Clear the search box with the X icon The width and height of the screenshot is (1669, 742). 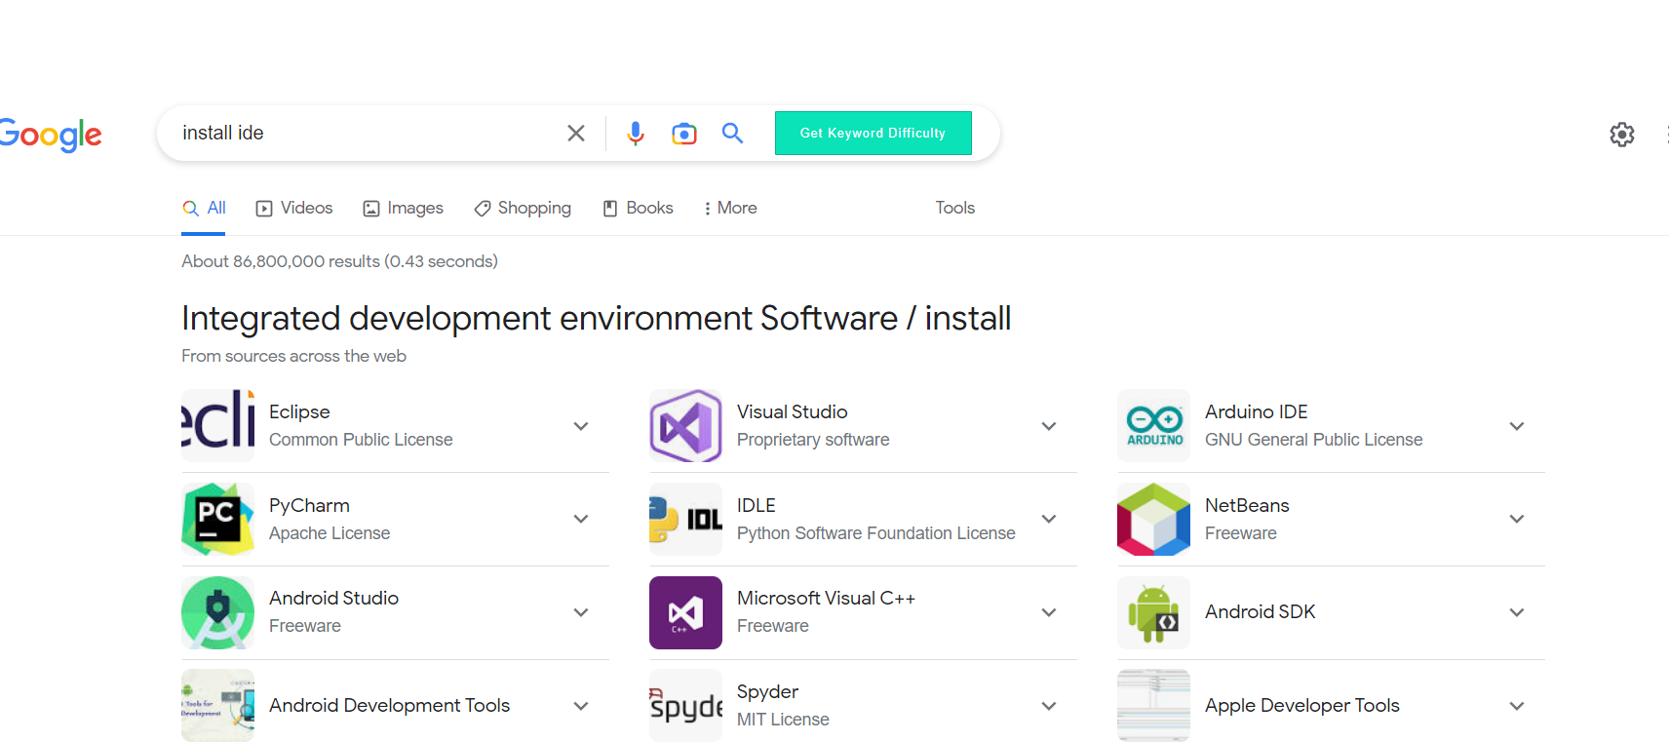pyautogui.click(x=576, y=134)
